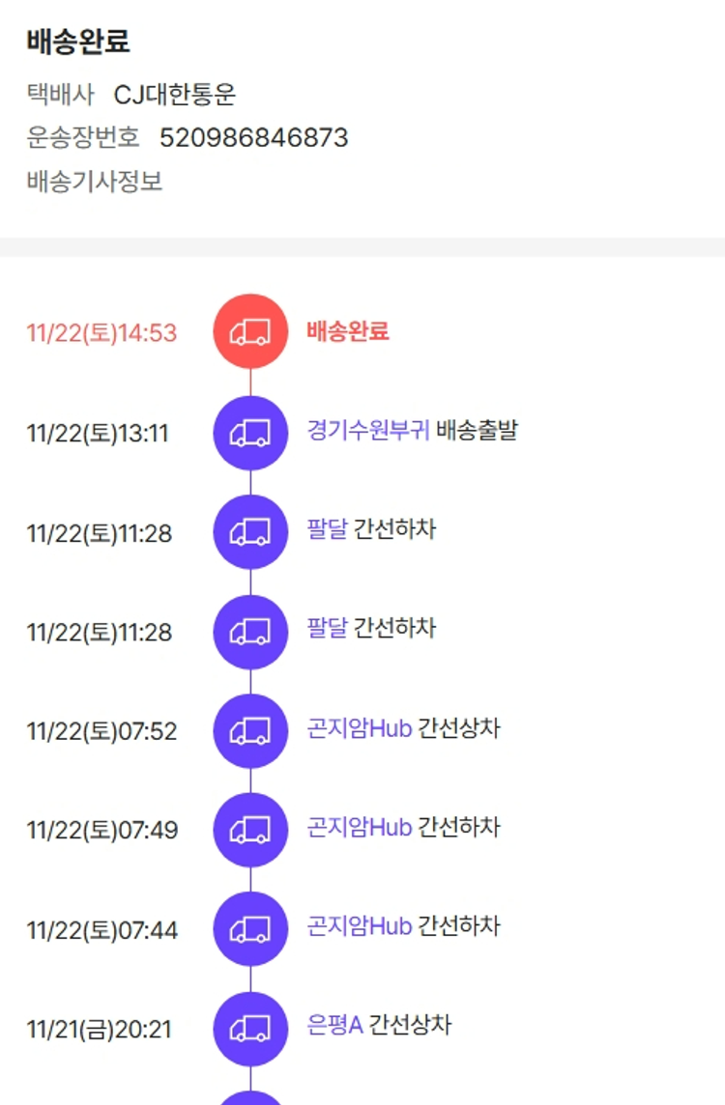725x1105 pixels.
Task: Select the truck icon at 07:49 곤지암Hub 간선하차
Action: click(250, 830)
